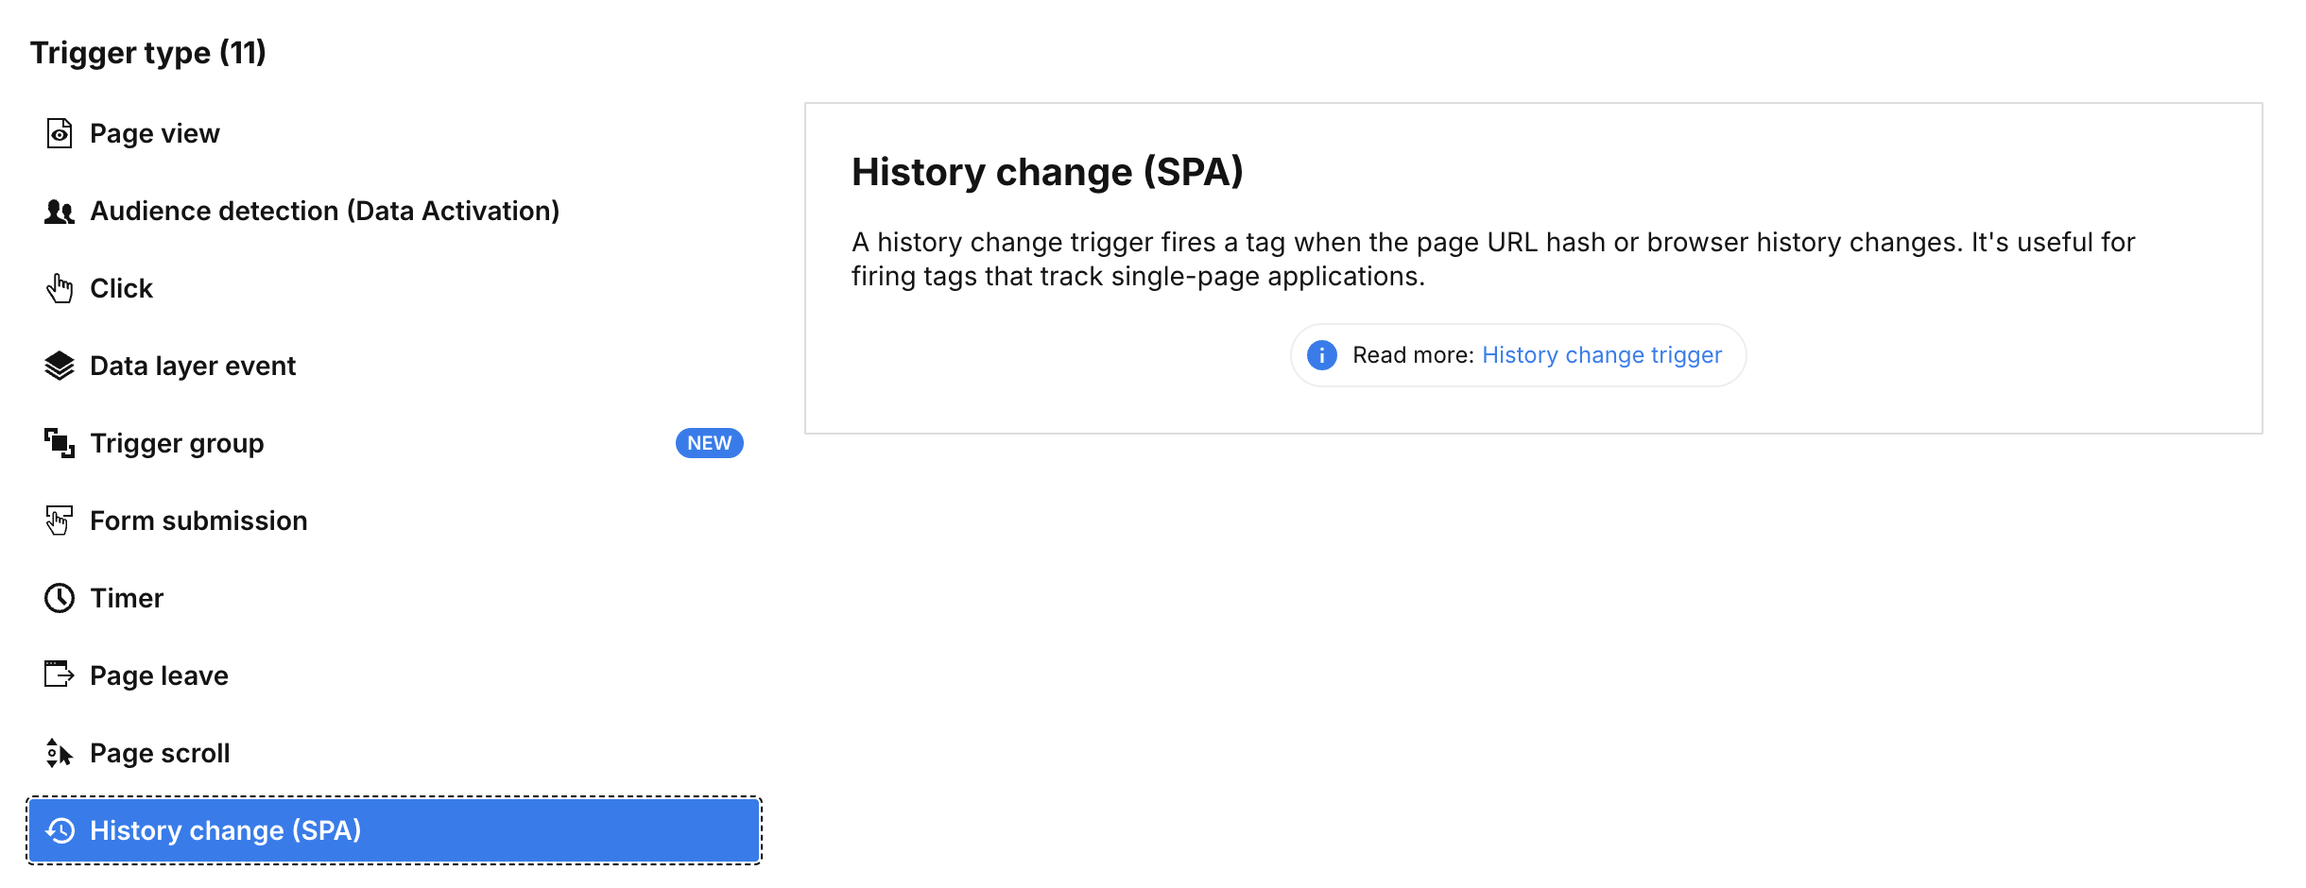Image resolution: width=2306 pixels, height=888 pixels.
Task: Click the Page view eye-document icon
Action: [60, 133]
